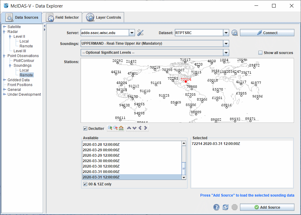Viewport: 301px width, 215px height.
Task: Switch to the Layer Controls tab
Action: point(104,18)
